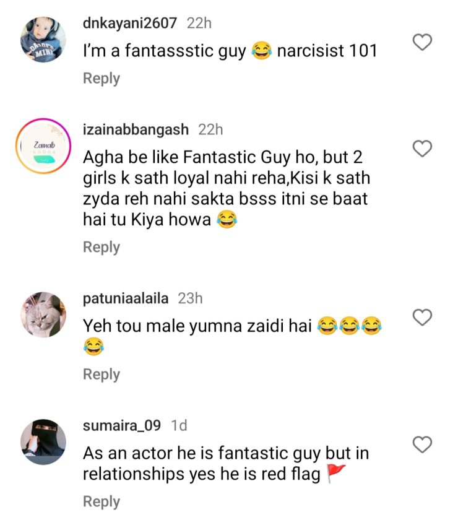Screen dimensions: 458x525
Task: Tap heart on izainabbangash's comment
Action: coord(422,149)
